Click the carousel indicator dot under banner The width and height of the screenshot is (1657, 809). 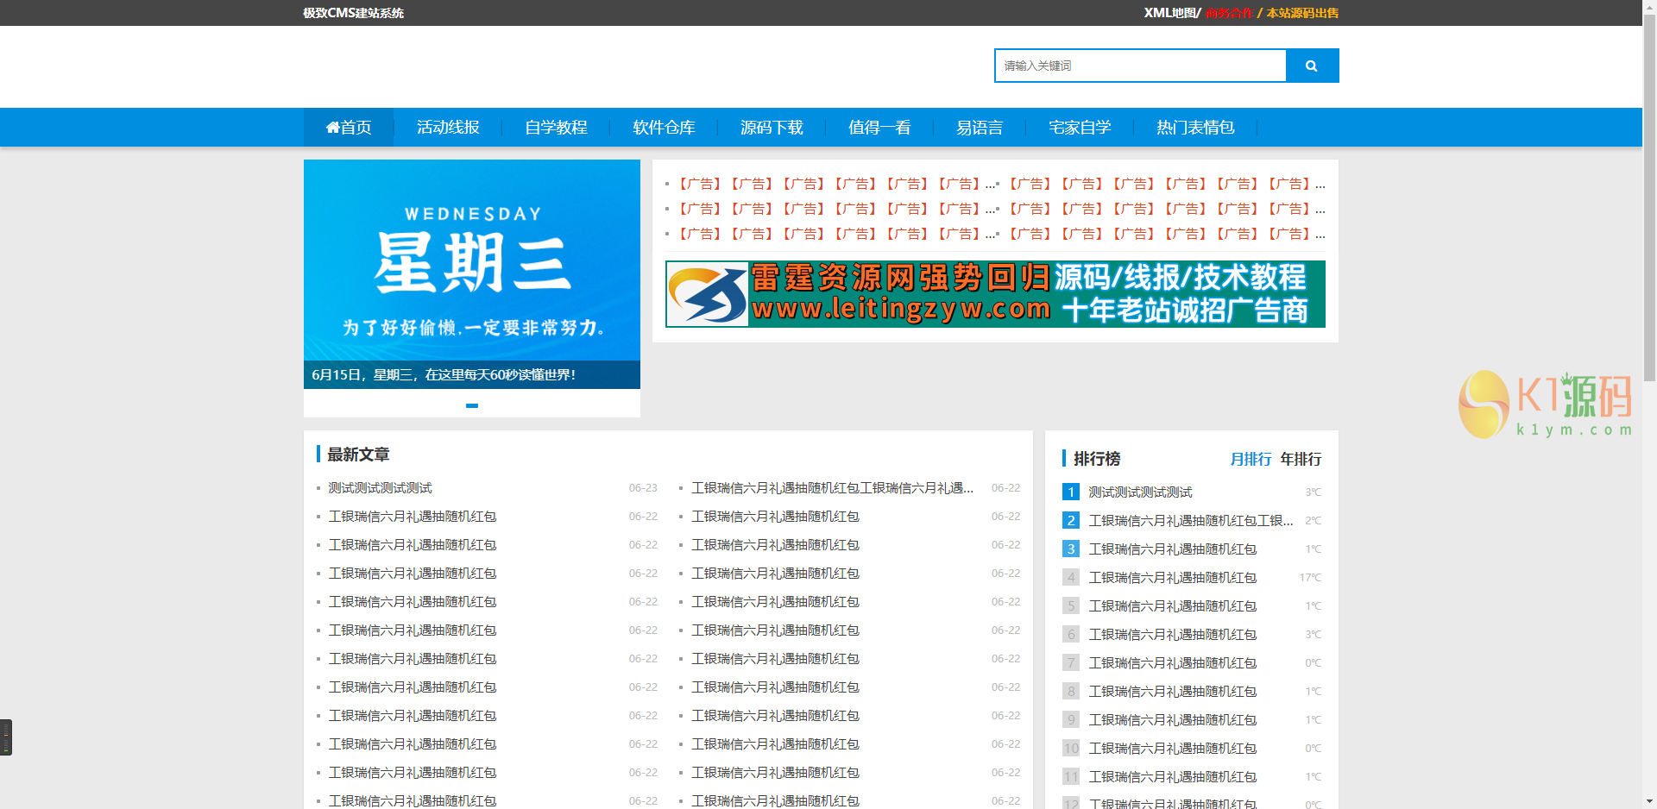pos(471,405)
